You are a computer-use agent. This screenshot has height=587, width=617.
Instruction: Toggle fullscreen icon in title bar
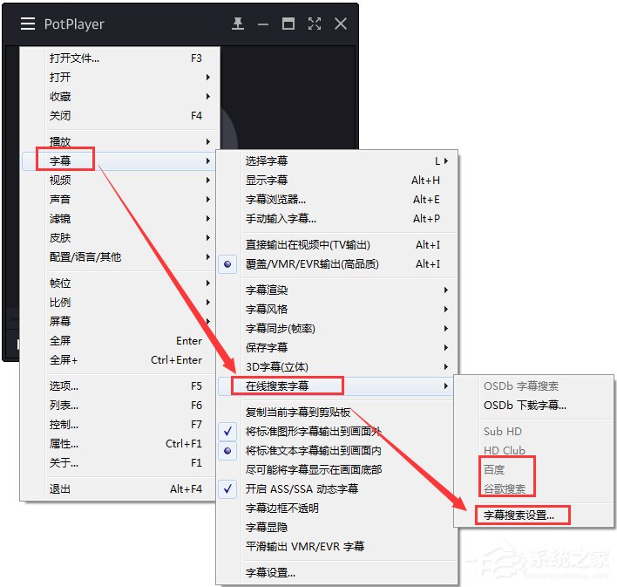click(315, 24)
